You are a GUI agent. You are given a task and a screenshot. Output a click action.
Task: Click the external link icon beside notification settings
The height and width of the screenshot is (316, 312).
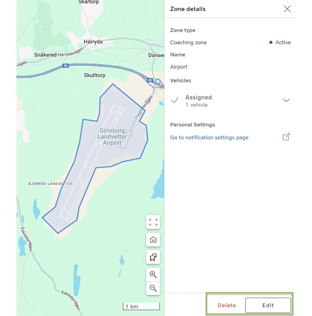pyautogui.click(x=286, y=137)
